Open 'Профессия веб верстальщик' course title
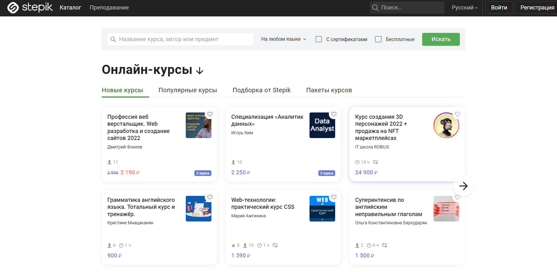Image resolution: width=557 pixels, height=272 pixels. click(139, 127)
